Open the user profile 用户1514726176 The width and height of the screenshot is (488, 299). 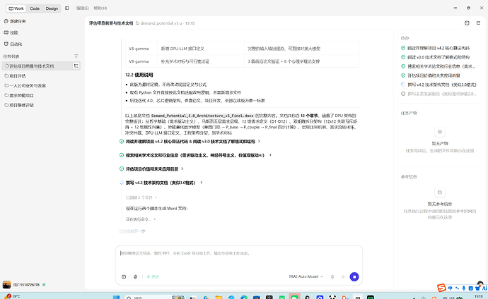pyautogui.click(x=24, y=285)
